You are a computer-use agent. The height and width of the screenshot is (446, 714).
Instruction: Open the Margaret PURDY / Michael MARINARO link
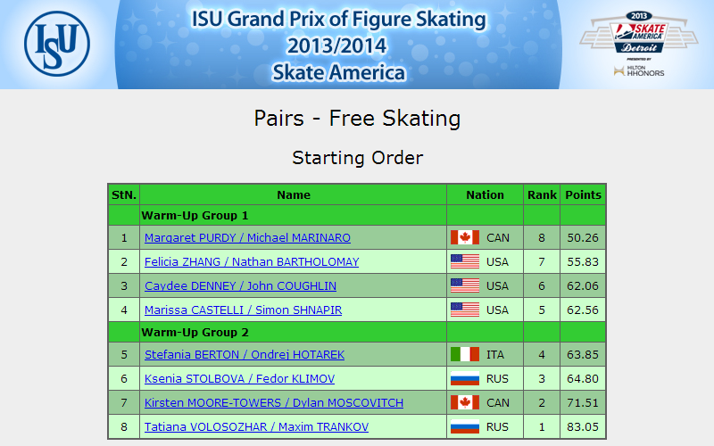[x=247, y=238]
